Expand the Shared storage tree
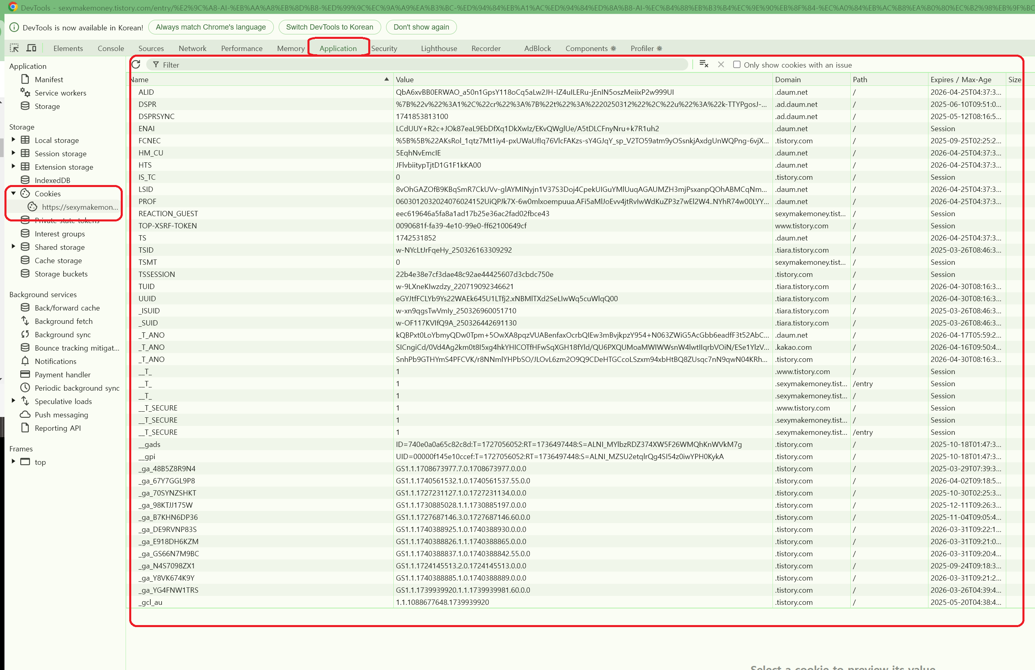The height and width of the screenshot is (670, 1035). coord(13,247)
